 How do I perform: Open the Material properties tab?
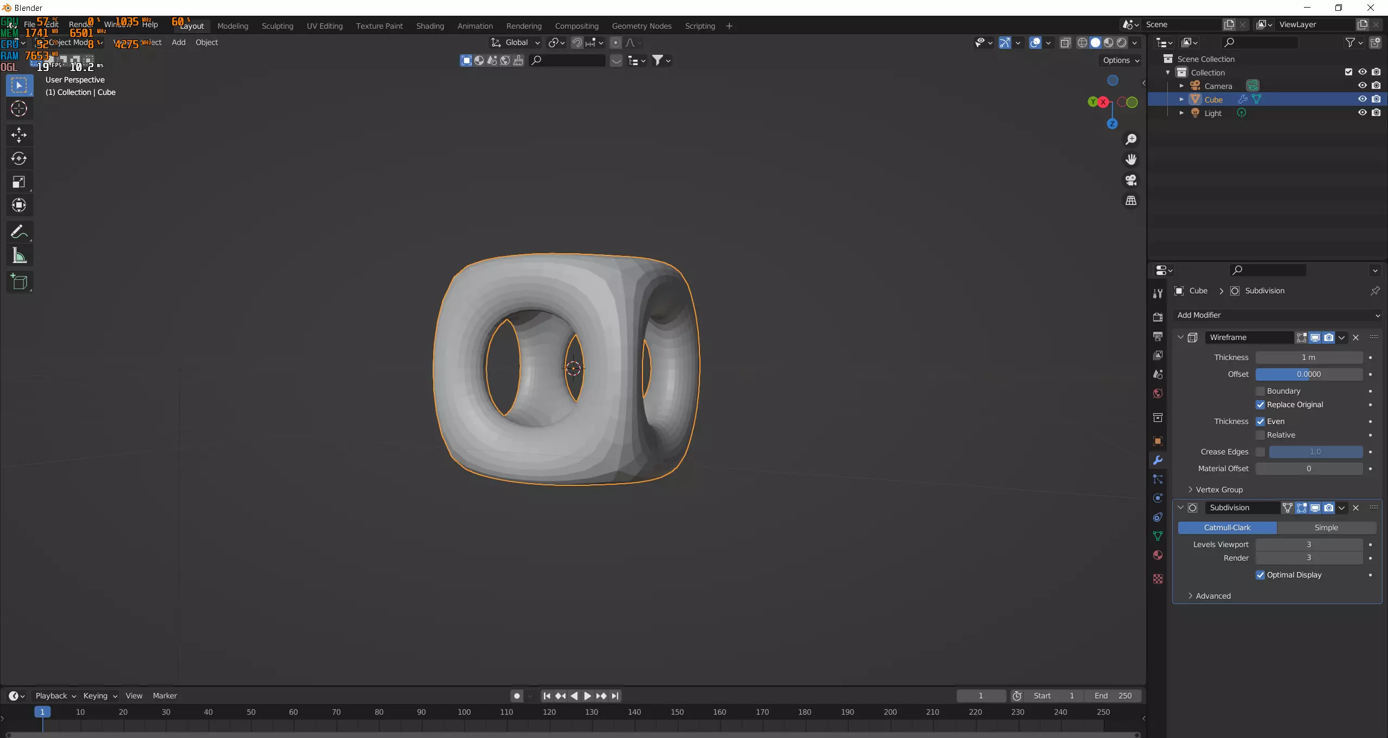(1158, 555)
